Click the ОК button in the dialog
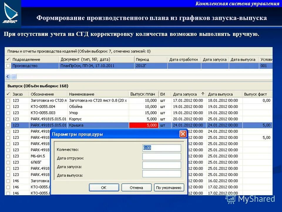The height and width of the screenshot is (212, 282). [x=104, y=187]
